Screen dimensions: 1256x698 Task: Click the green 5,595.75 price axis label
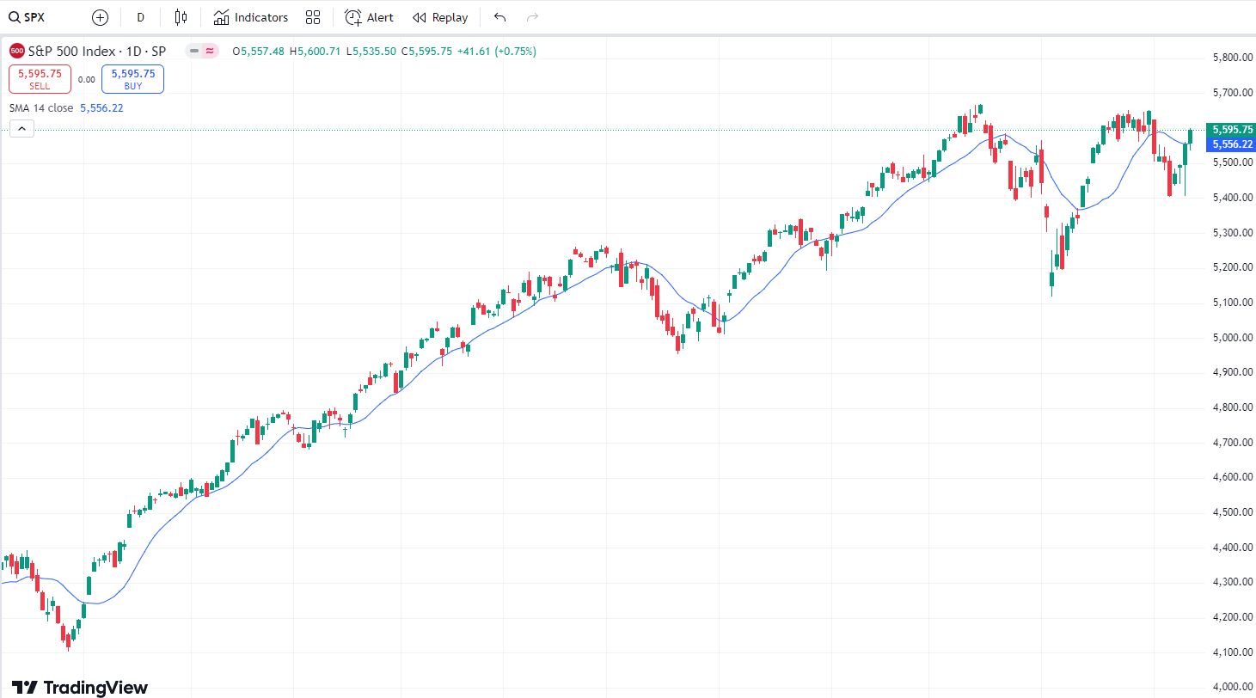[1230, 130]
